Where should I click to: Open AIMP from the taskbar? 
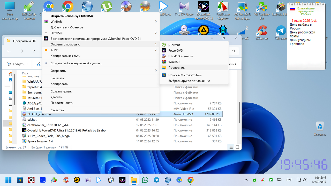(77, 180)
